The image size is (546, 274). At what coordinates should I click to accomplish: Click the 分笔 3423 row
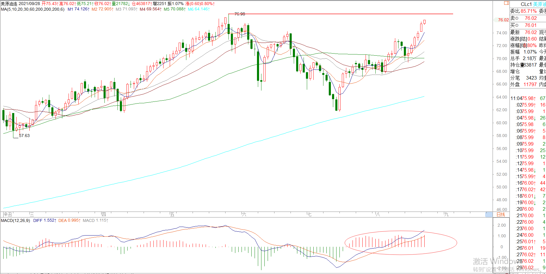[x=523, y=78]
